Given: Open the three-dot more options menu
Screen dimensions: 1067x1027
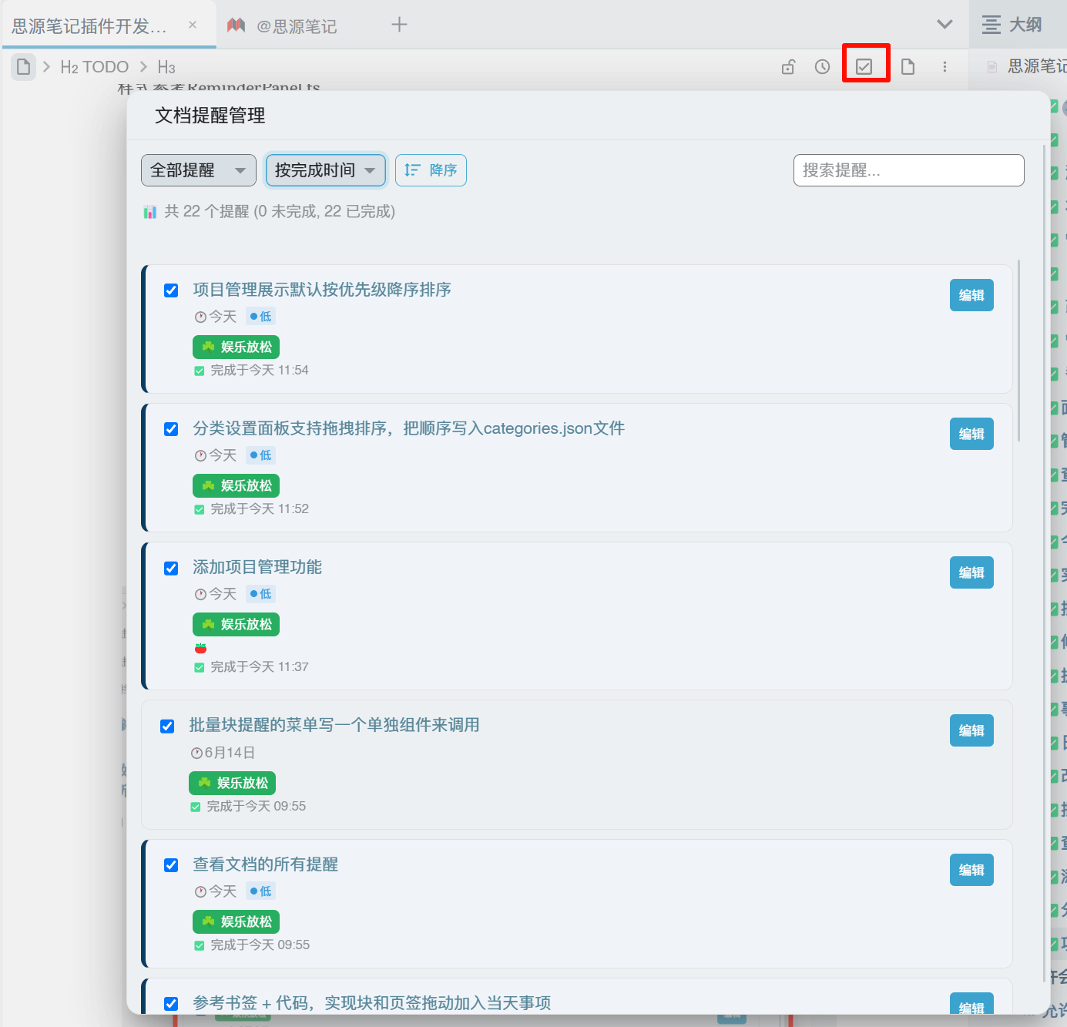Looking at the screenshot, I should pos(945,67).
